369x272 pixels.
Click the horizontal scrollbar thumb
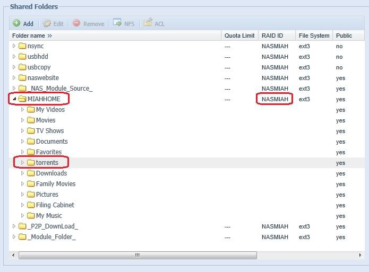138,255
